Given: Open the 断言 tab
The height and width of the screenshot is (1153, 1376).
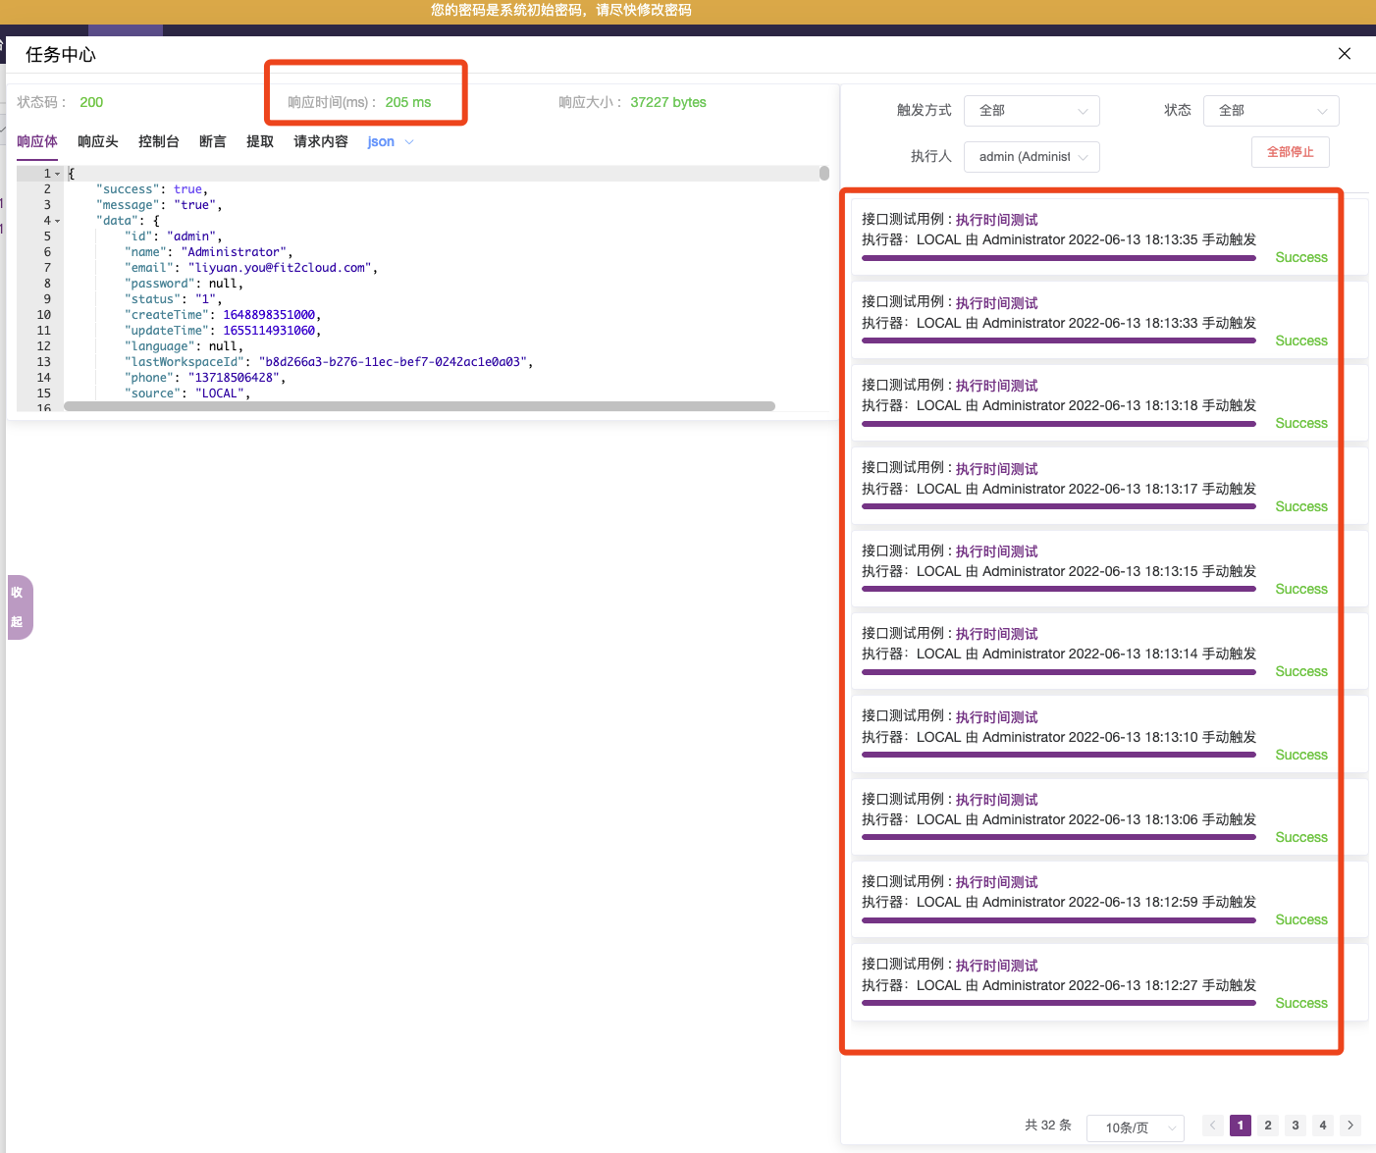Looking at the screenshot, I should 212,141.
